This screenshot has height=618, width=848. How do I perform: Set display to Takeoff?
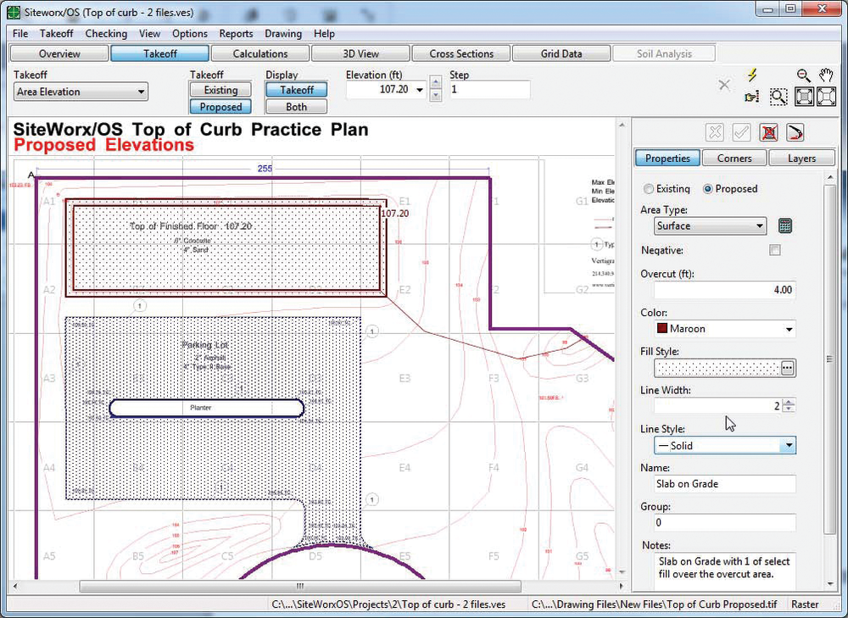(296, 90)
